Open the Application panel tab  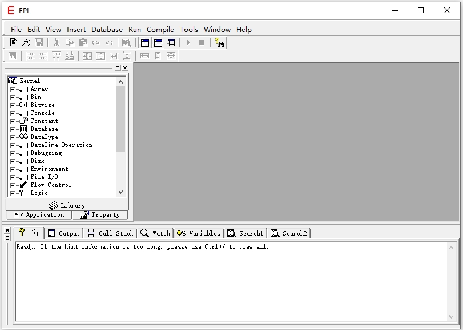coord(39,215)
